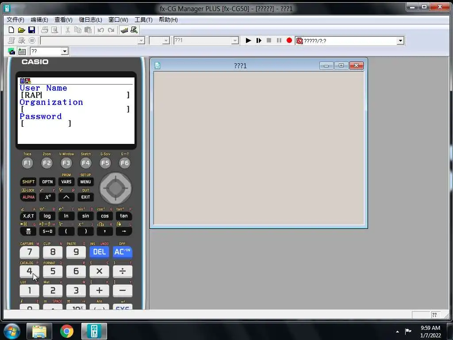Open the 帮助(H) menu
This screenshot has width=453, height=340.
click(x=168, y=19)
